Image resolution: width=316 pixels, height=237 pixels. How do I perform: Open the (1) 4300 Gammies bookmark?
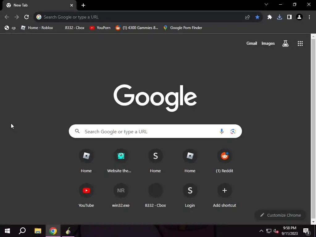coord(137,28)
